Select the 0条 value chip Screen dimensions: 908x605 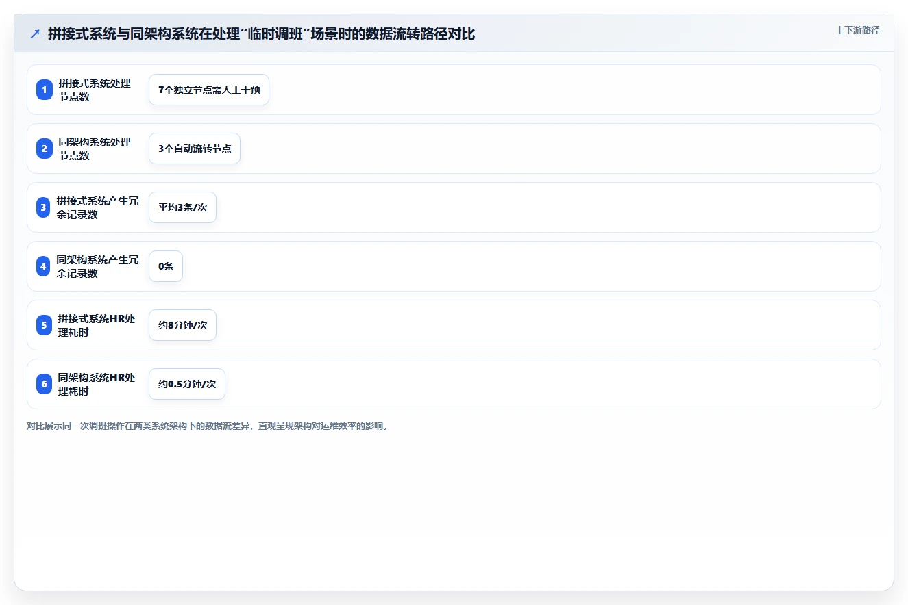click(166, 266)
